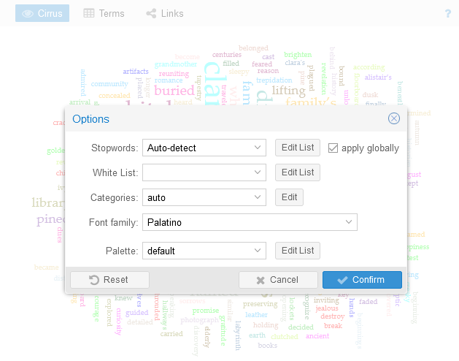459x361 pixels.
Task: Switch to the Terms tab
Action: click(104, 13)
